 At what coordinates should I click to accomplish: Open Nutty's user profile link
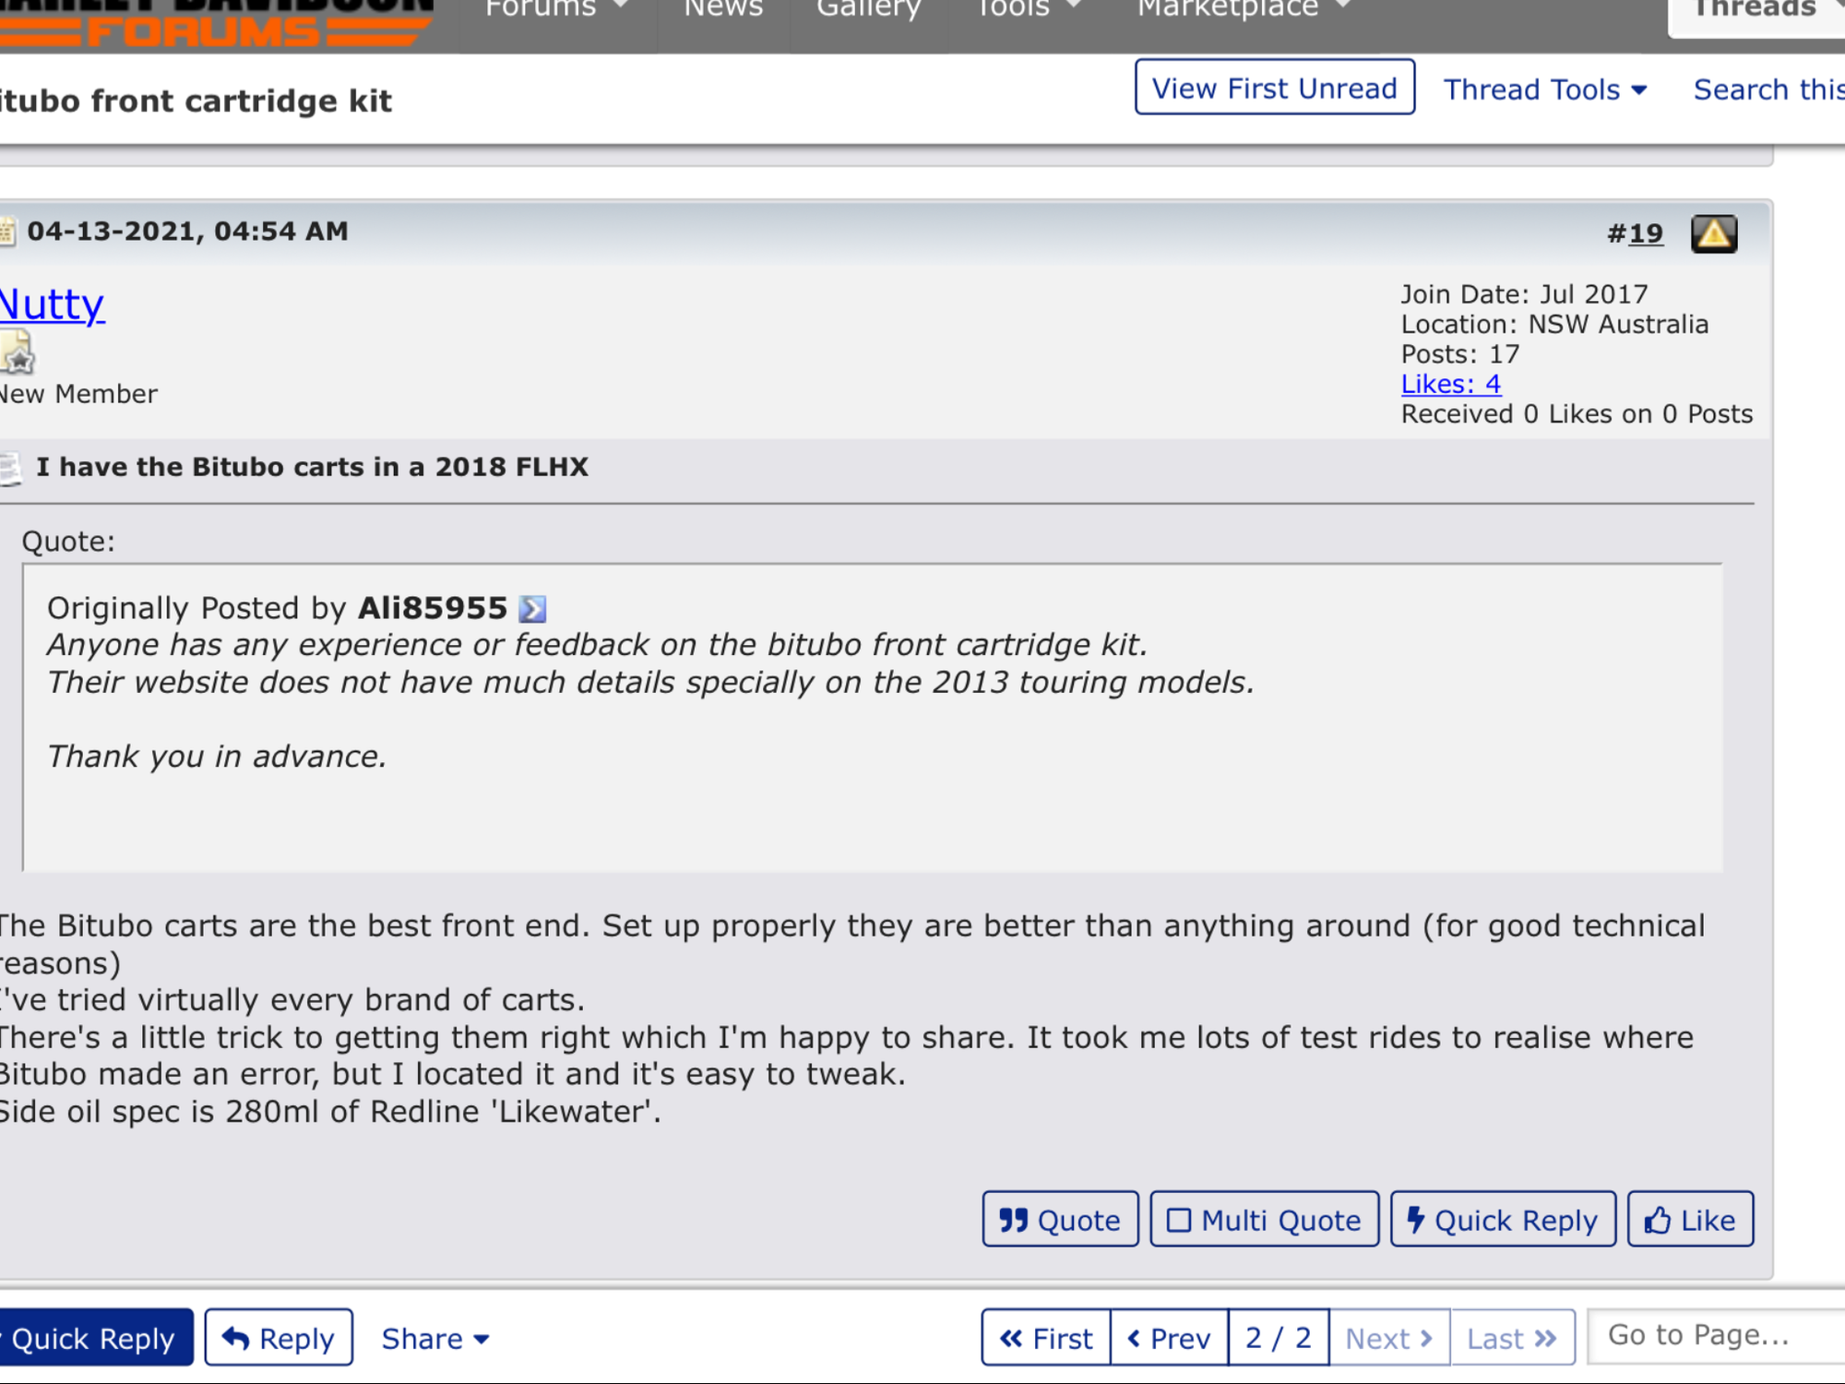(x=52, y=304)
